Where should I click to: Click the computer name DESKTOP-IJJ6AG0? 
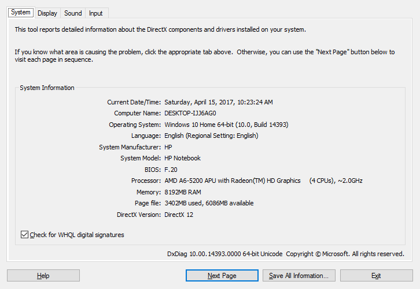[190, 113]
